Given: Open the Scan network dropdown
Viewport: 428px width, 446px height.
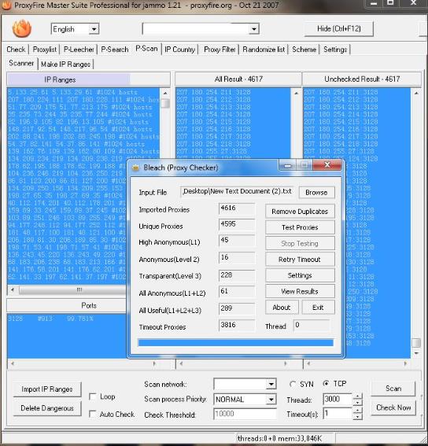Looking at the screenshot, I should click(271, 385).
